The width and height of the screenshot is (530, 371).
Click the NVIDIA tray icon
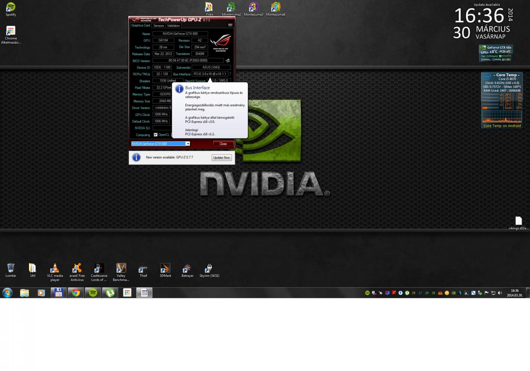click(x=453, y=293)
